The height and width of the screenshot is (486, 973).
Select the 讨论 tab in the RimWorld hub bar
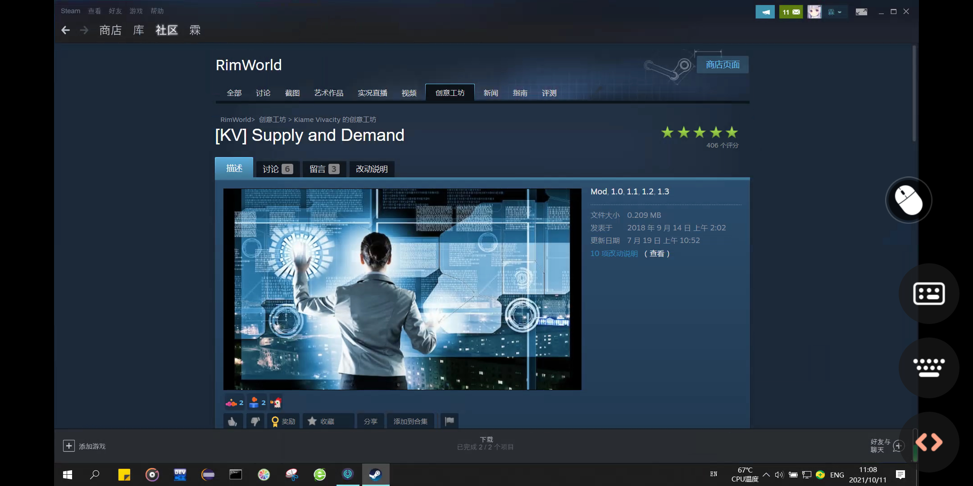click(263, 93)
